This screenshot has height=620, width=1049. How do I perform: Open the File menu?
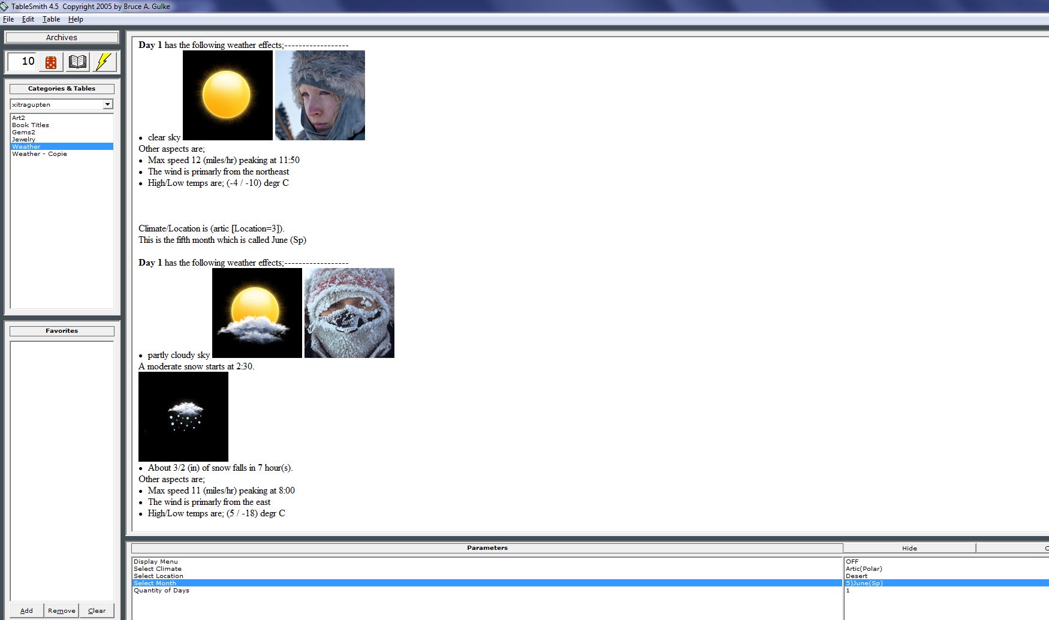point(8,19)
